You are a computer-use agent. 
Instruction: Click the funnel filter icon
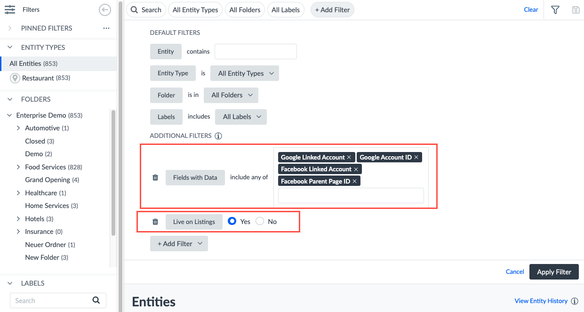(555, 10)
